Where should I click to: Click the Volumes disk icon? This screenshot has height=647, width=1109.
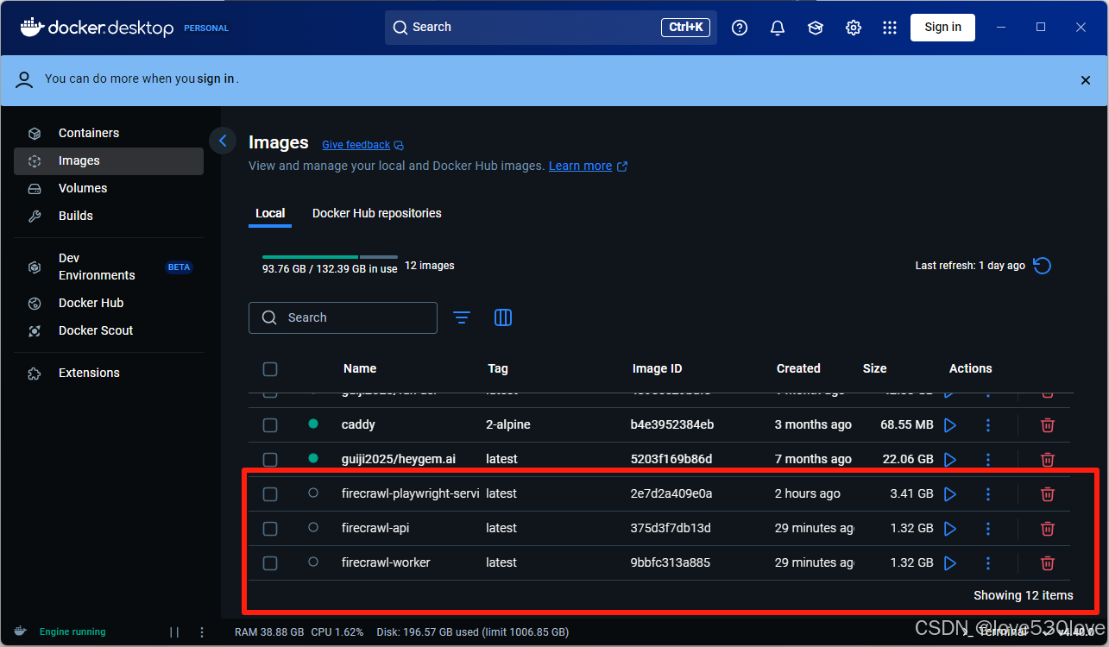35,188
